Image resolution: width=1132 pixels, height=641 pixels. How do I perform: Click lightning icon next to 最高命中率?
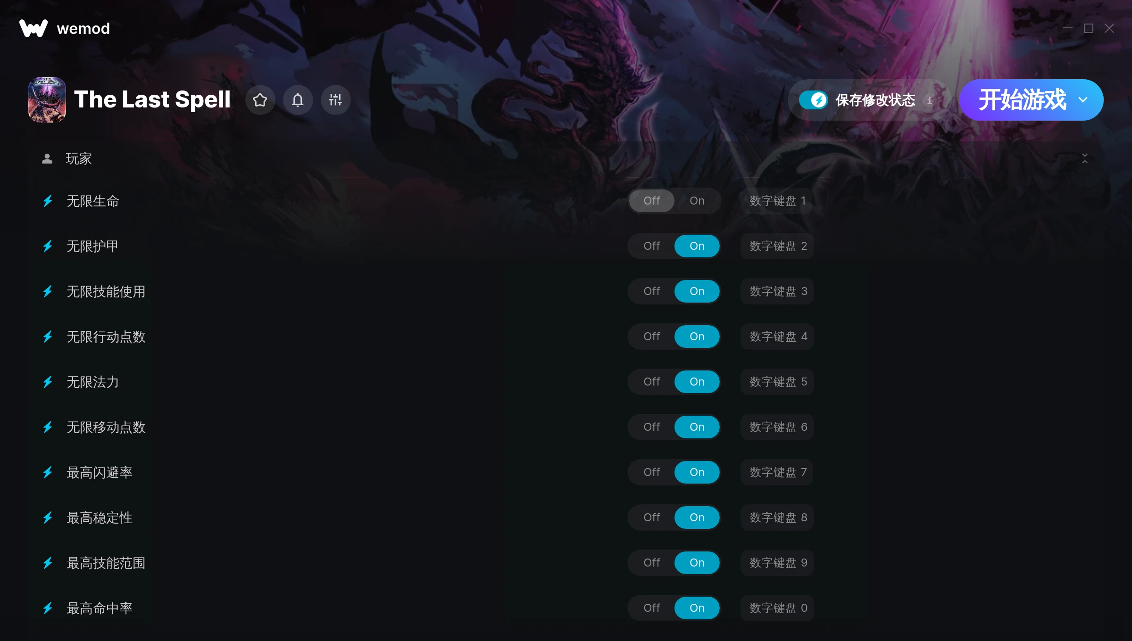coord(48,608)
